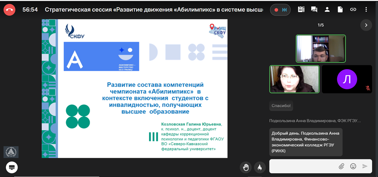Open the chat panel icon
This screenshot has width=378, height=177.
[x=314, y=10]
